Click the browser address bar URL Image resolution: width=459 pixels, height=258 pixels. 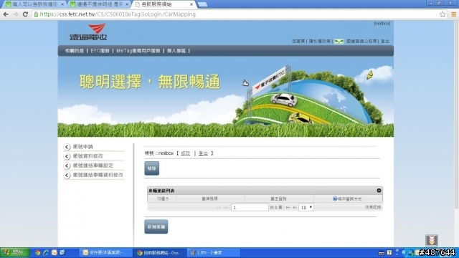(x=118, y=14)
